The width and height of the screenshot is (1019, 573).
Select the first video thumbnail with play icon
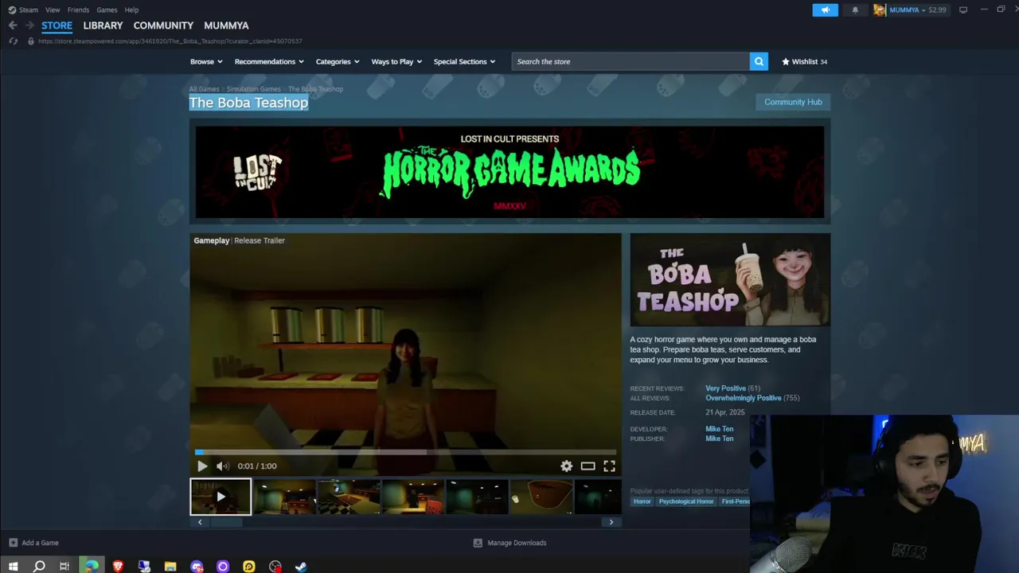coord(221,497)
